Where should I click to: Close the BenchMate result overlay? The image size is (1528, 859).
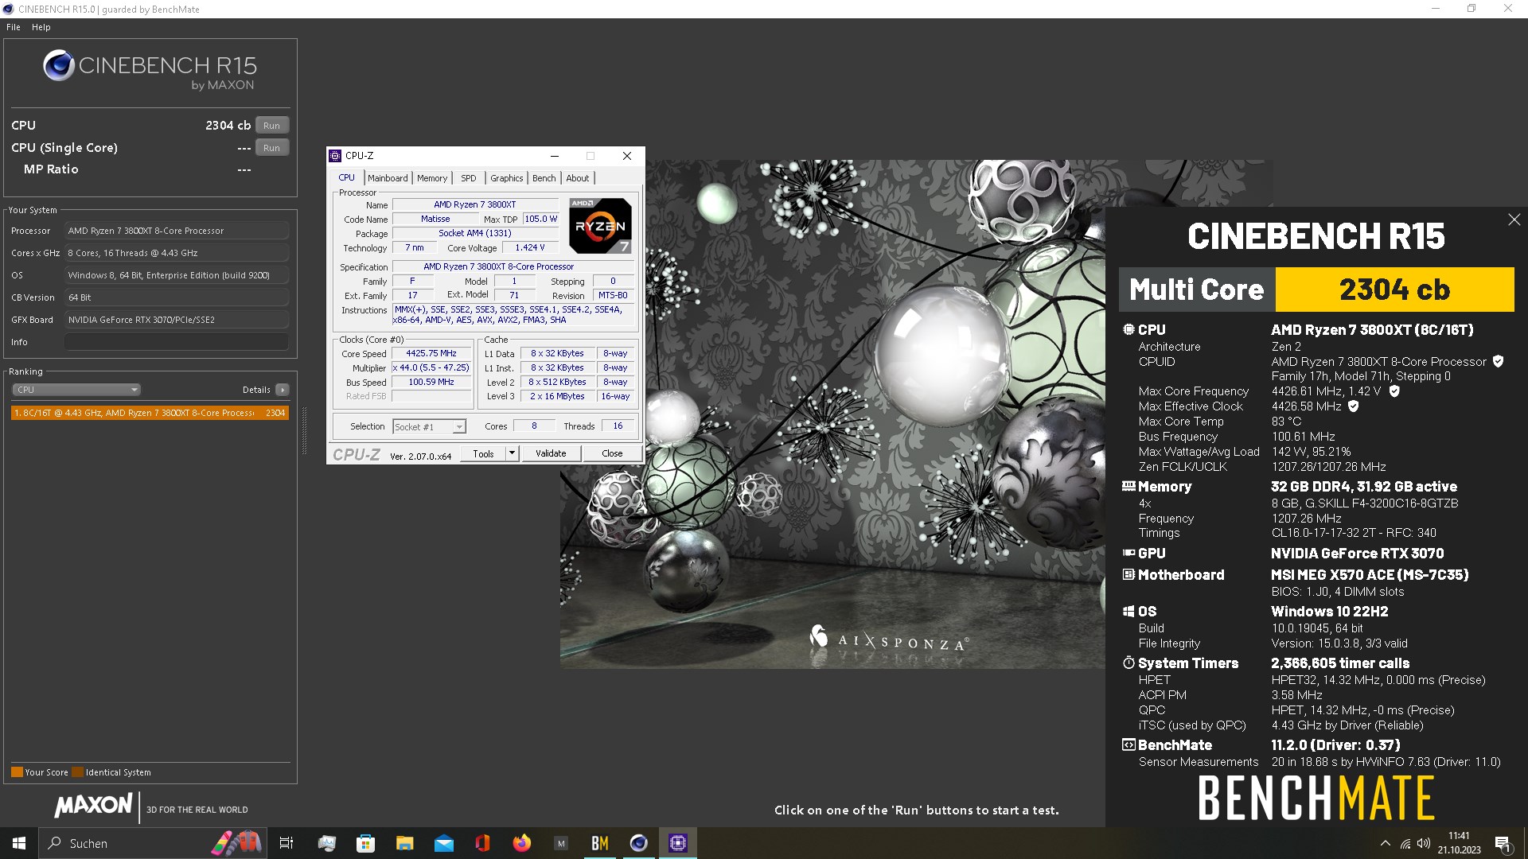click(1514, 220)
